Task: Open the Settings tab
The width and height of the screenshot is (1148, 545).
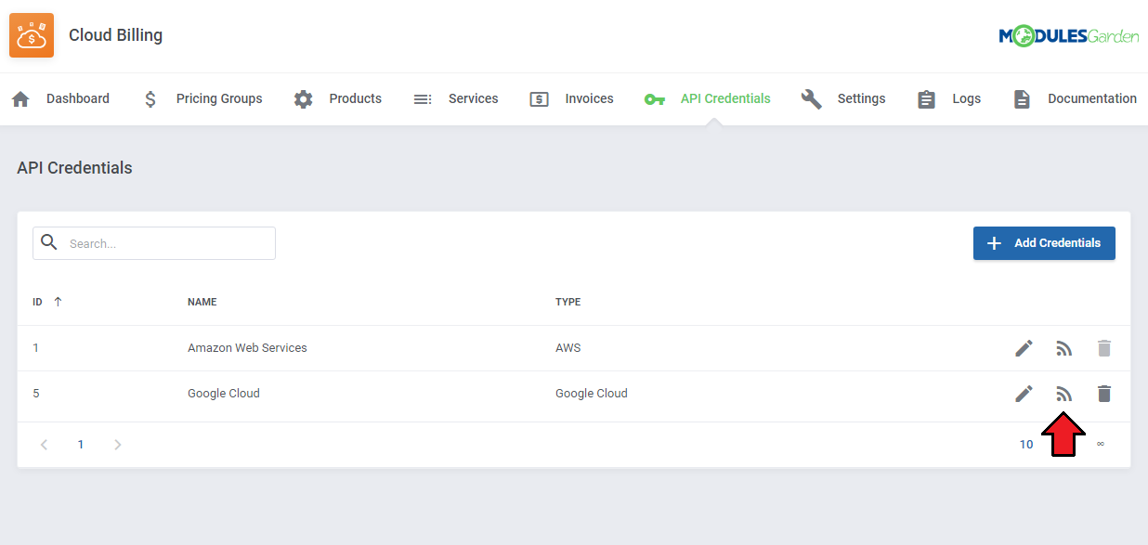Action: (x=842, y=98)
